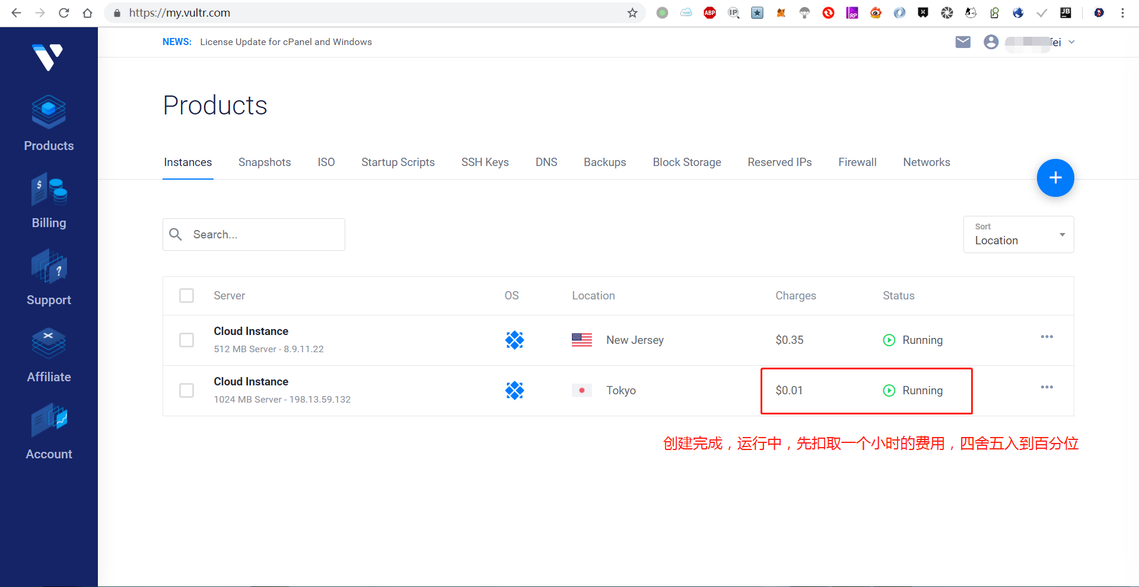Switch to the Instances tab
The height and width of the screenshot is (587, 1139).
click(188, 162)
